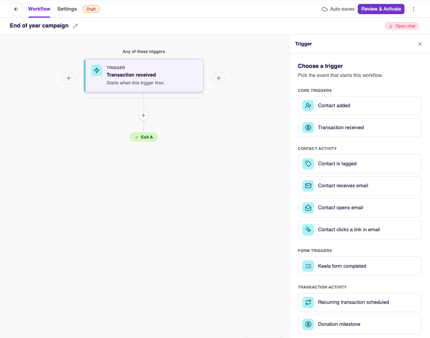Select the Transaction received trigger node
Viewport: 430px width, 338px height.
(144, 76)
